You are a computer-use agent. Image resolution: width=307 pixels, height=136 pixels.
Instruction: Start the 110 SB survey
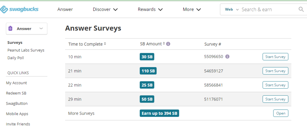point(275,71)
